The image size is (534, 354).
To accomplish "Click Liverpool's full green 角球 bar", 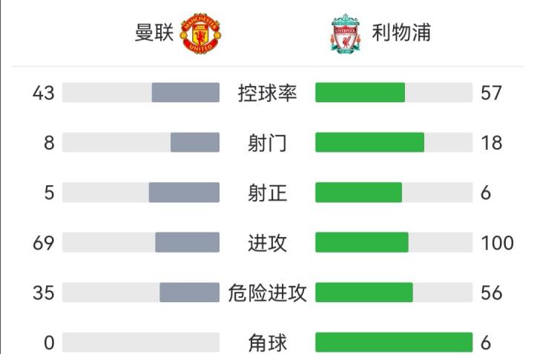I will (x=394, y=342).
